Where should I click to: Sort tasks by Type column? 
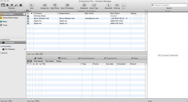(x=87, y=64)
